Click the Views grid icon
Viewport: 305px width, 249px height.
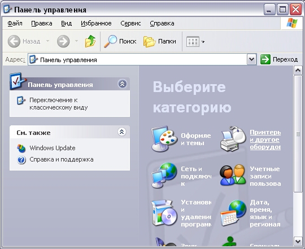[193, 41]
